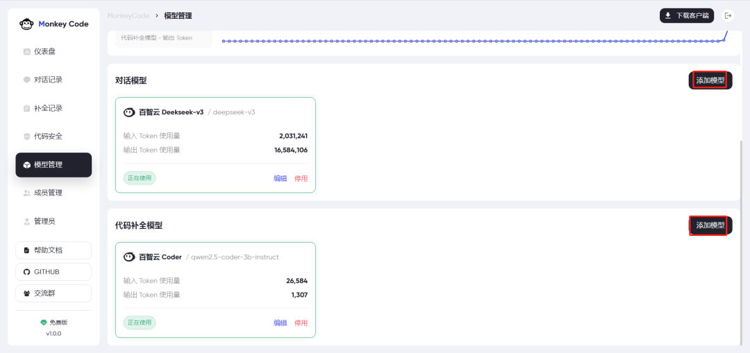
Task: Click the qwen2.5-coder-3b-instruct model id
Action: pos(235,257)
